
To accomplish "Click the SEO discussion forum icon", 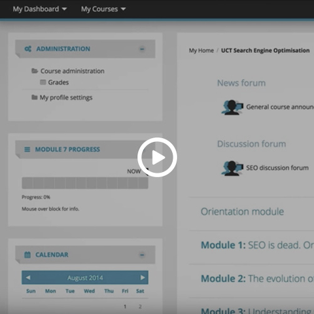I will tap(232, 168).
